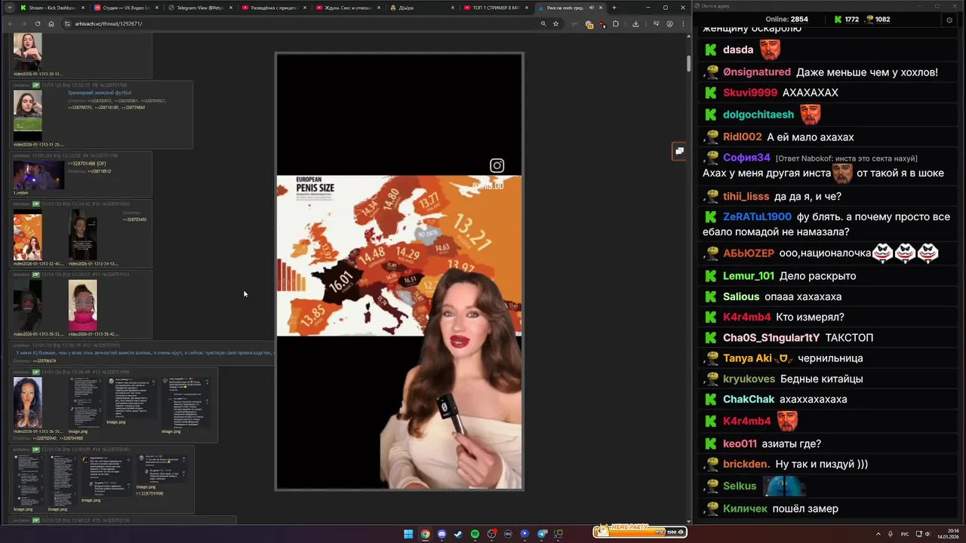This screenshot has height=543, width=966.
Task: Open Steam from the taskbar
Action: coord(458,534)
